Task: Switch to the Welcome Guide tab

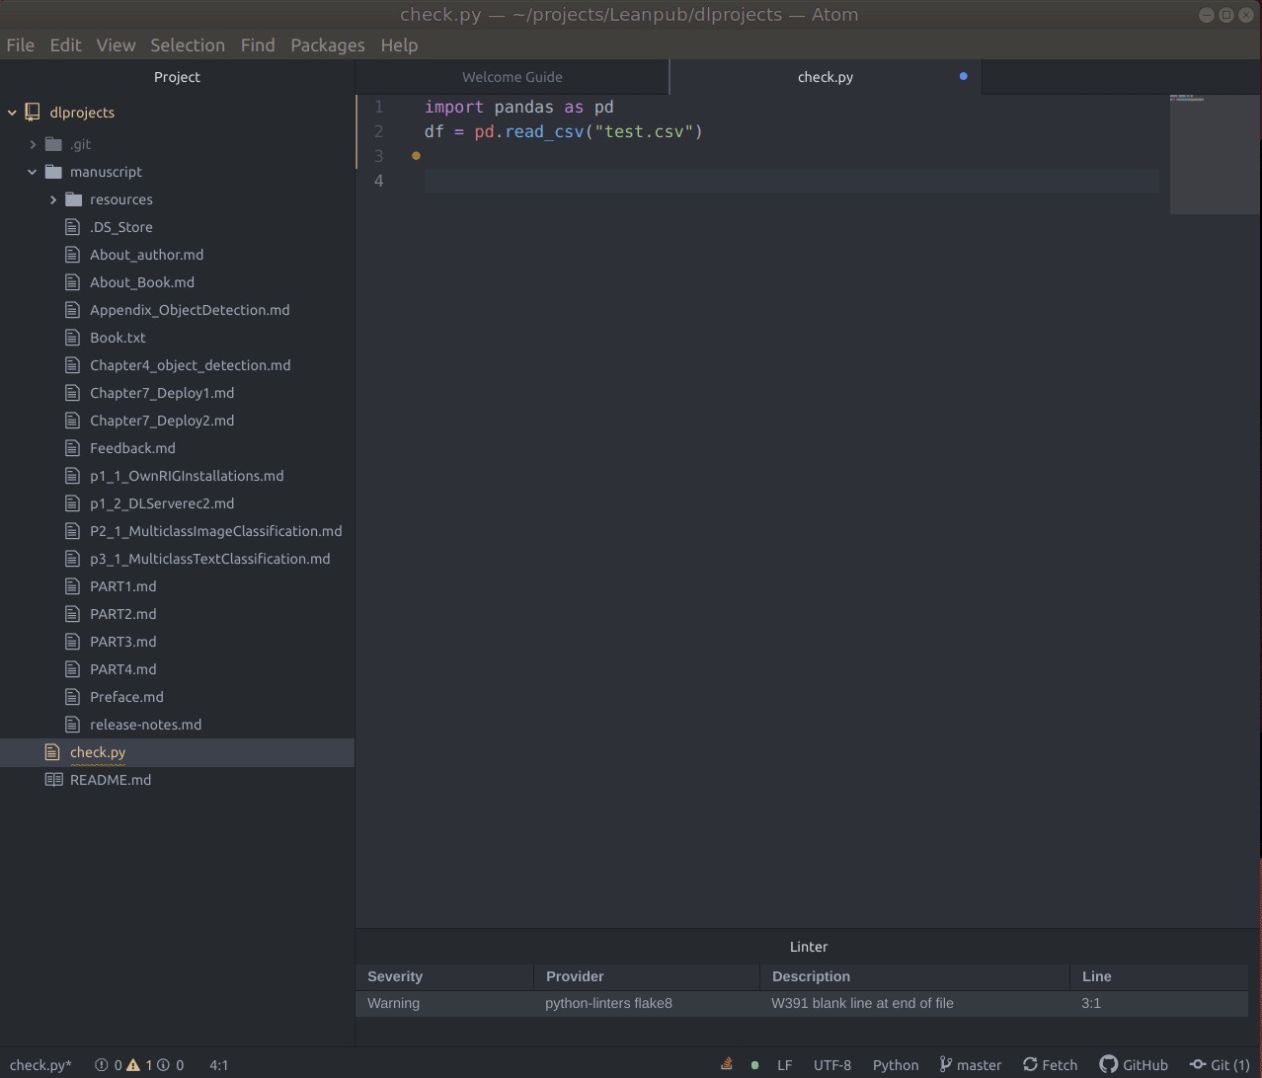Action: 513,77
